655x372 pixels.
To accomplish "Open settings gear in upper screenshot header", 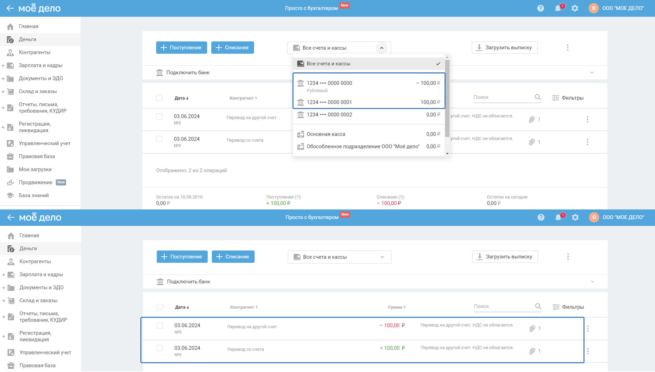I will 575,8.
